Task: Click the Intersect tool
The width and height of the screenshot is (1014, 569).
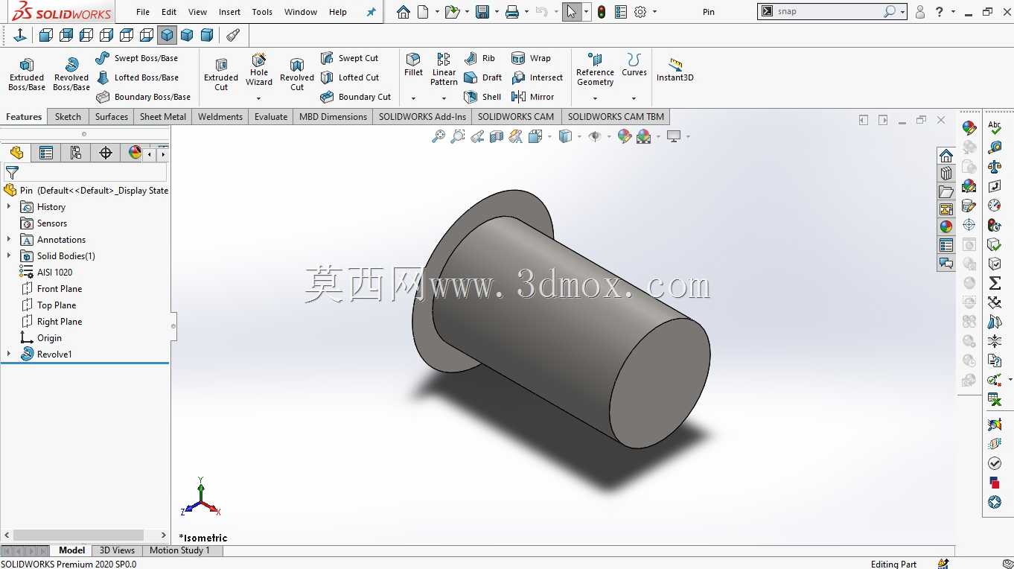Action: point(537,77)
